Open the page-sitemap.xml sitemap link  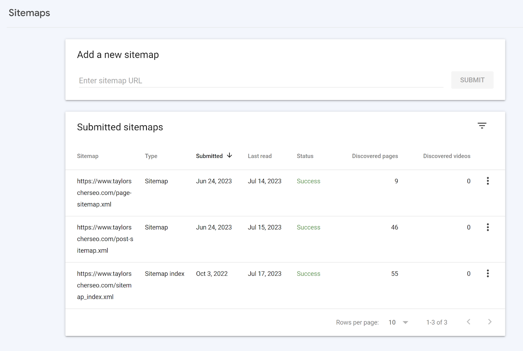pos(104,193)
